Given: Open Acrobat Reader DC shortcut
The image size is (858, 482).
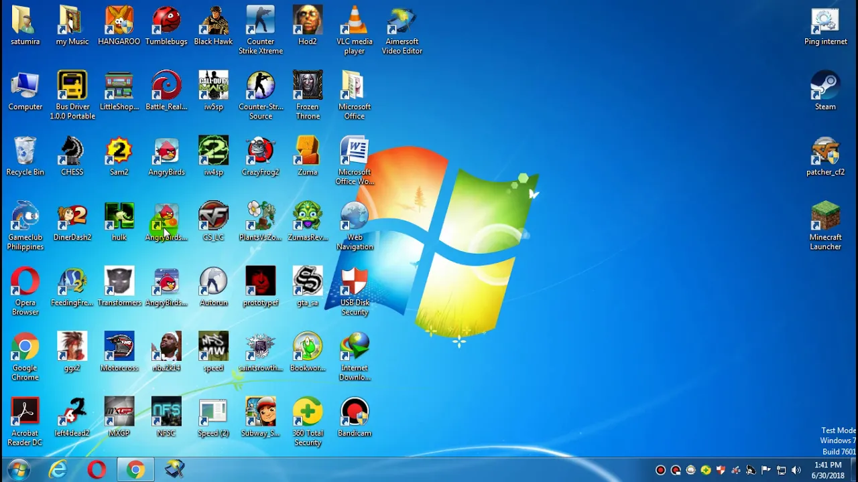Looking at the screenshot, I should point(25,422).
